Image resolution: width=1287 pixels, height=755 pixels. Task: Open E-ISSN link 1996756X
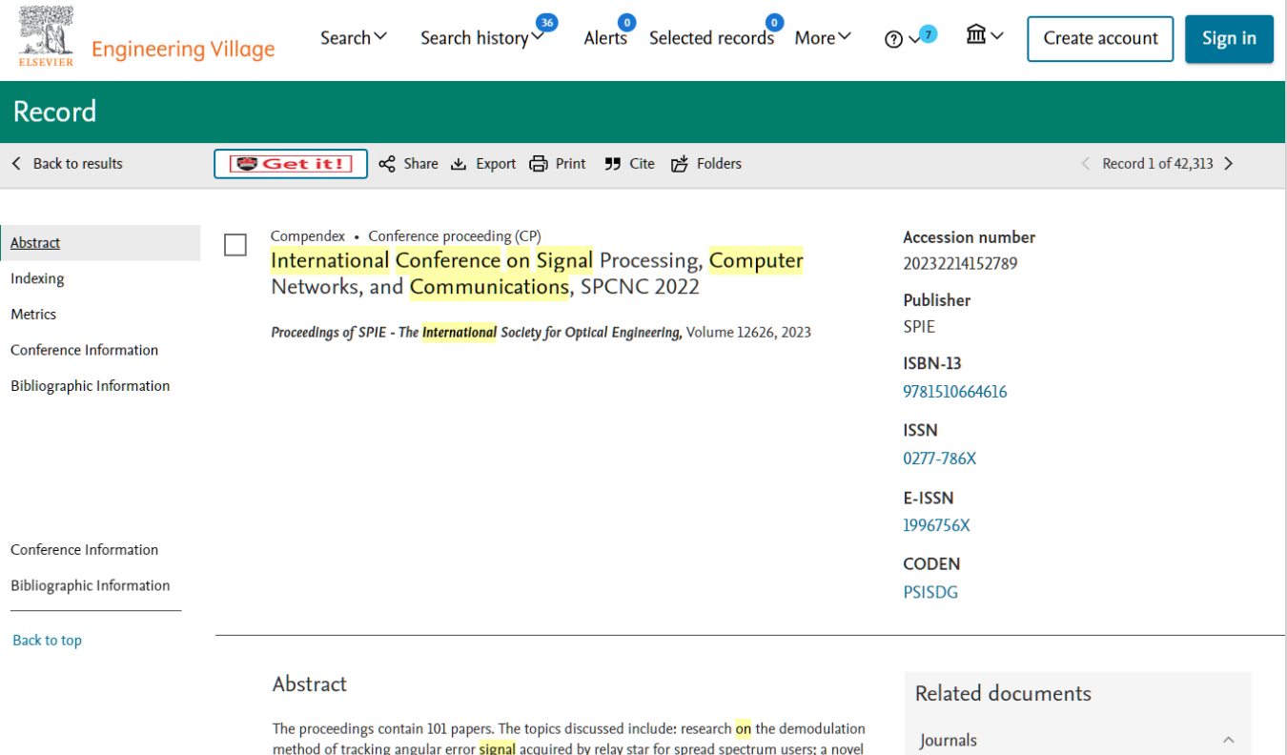point(936,525)
